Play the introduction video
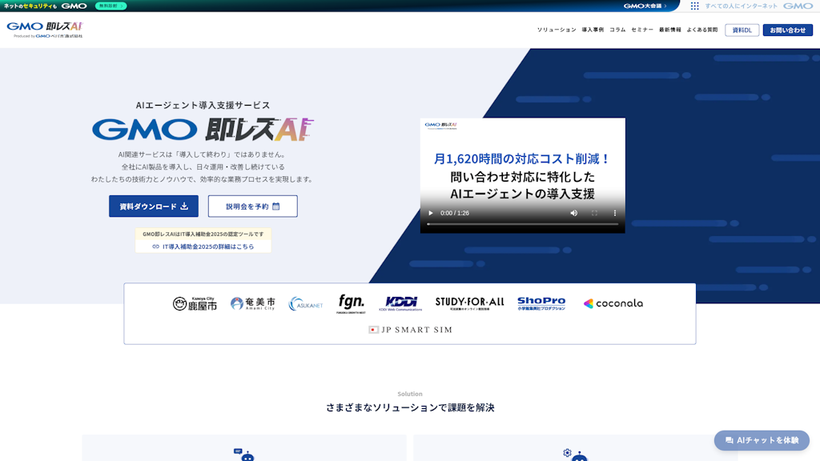Image resolution: width=820 pixels, height=461 pixels. click(431, 213)
